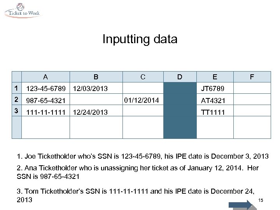Click cell containing TT1111

tap(213, 112)
